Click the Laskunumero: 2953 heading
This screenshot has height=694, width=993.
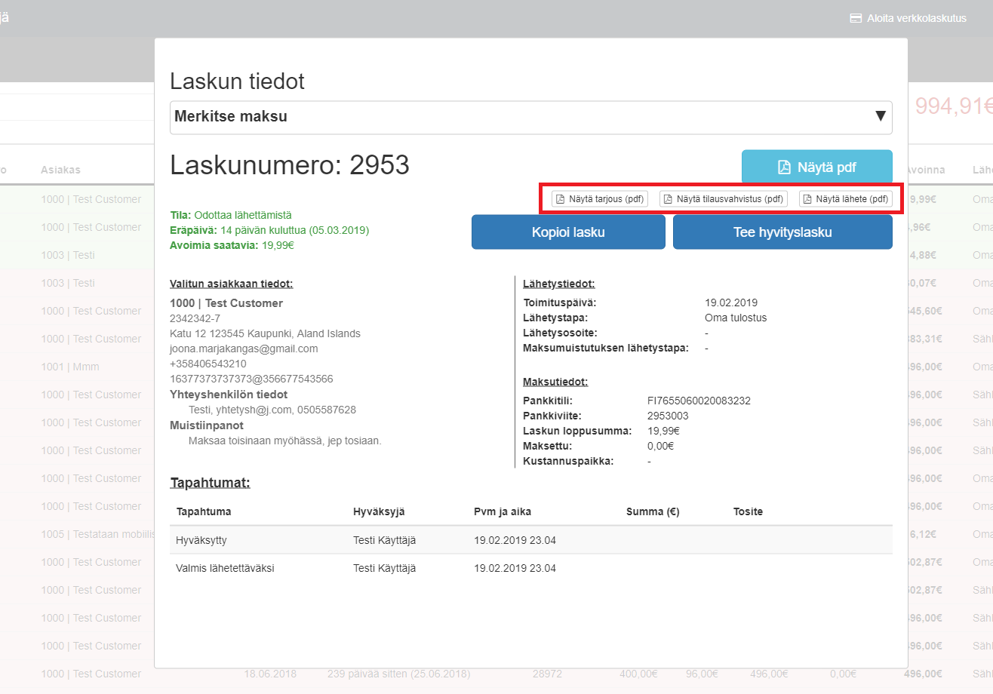290,164
